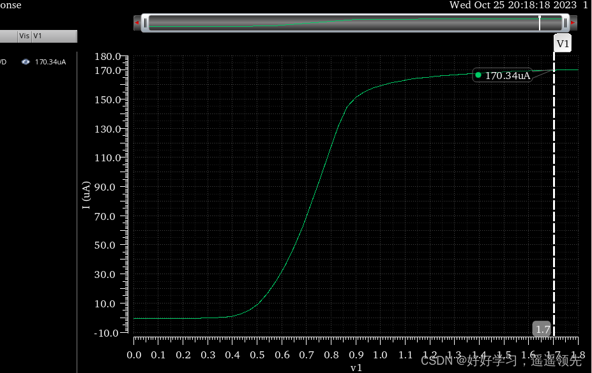The height and width of the screenshot is (373, 592).
Task: Select the 170.34uA marker readout bubble
Action: [x=503, y=75]
